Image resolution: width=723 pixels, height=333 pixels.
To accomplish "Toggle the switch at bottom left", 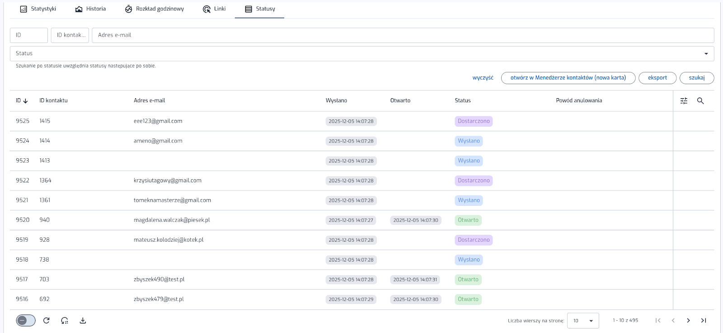I will (26, 320).
